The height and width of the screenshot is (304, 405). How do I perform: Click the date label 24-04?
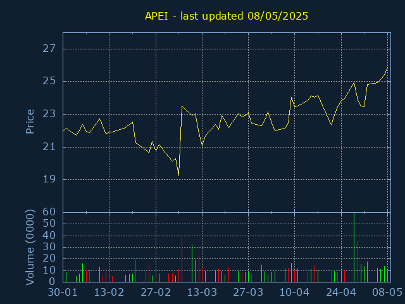341,293
